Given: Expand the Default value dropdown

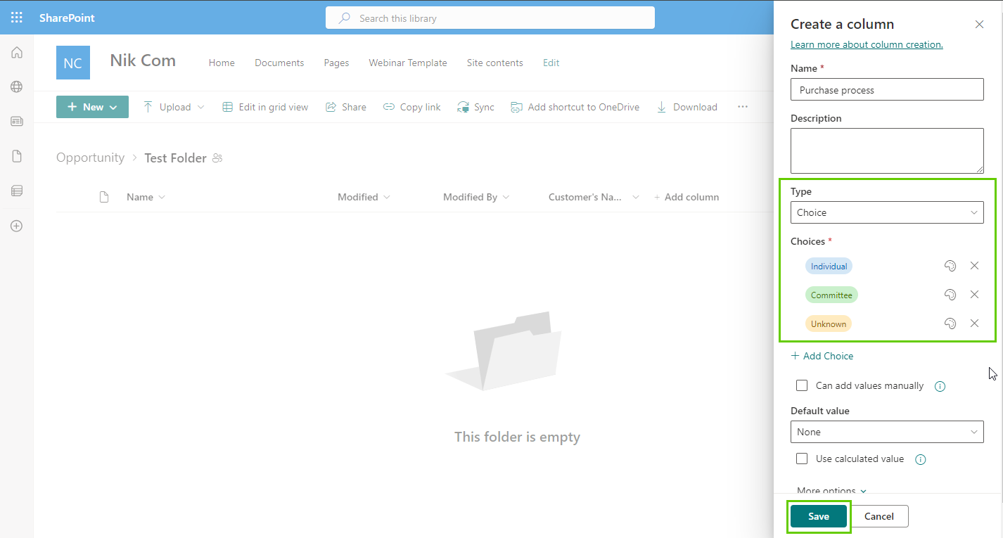Looking at the screenshot, I should click(x=886, y=432).
